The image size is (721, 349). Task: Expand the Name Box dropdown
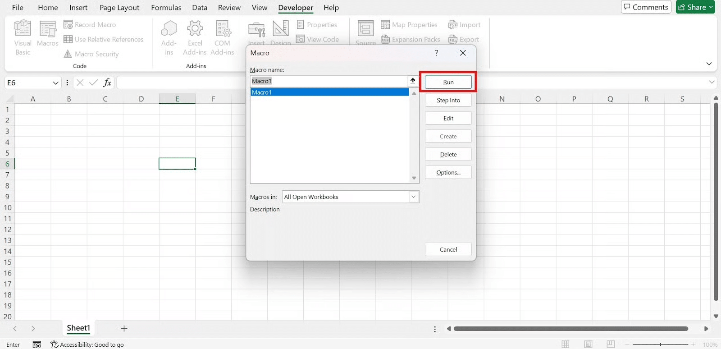(x=55, y=83)
